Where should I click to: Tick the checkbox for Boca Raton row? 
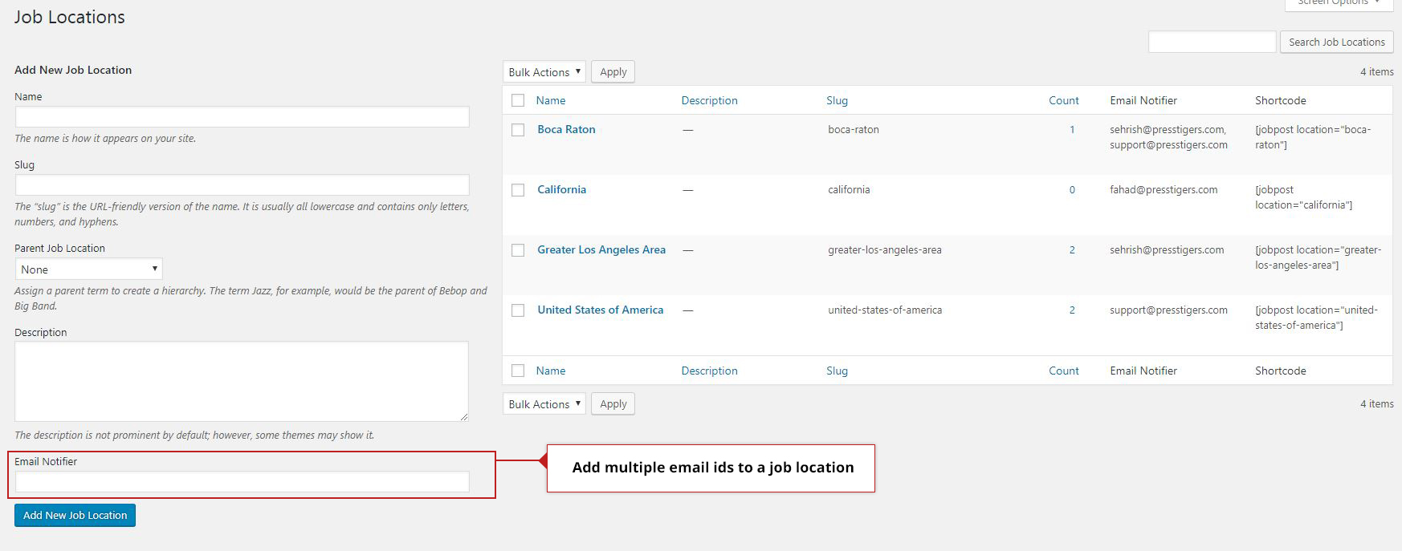click(518, 130)
